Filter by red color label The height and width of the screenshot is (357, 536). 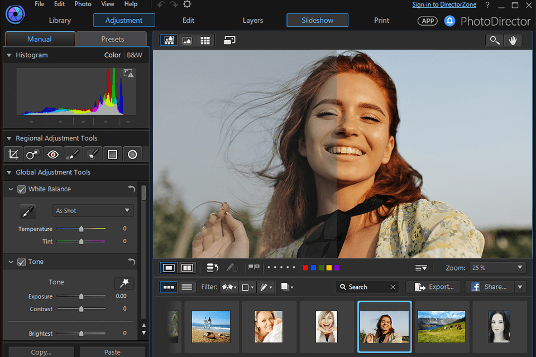coord(305,268)
